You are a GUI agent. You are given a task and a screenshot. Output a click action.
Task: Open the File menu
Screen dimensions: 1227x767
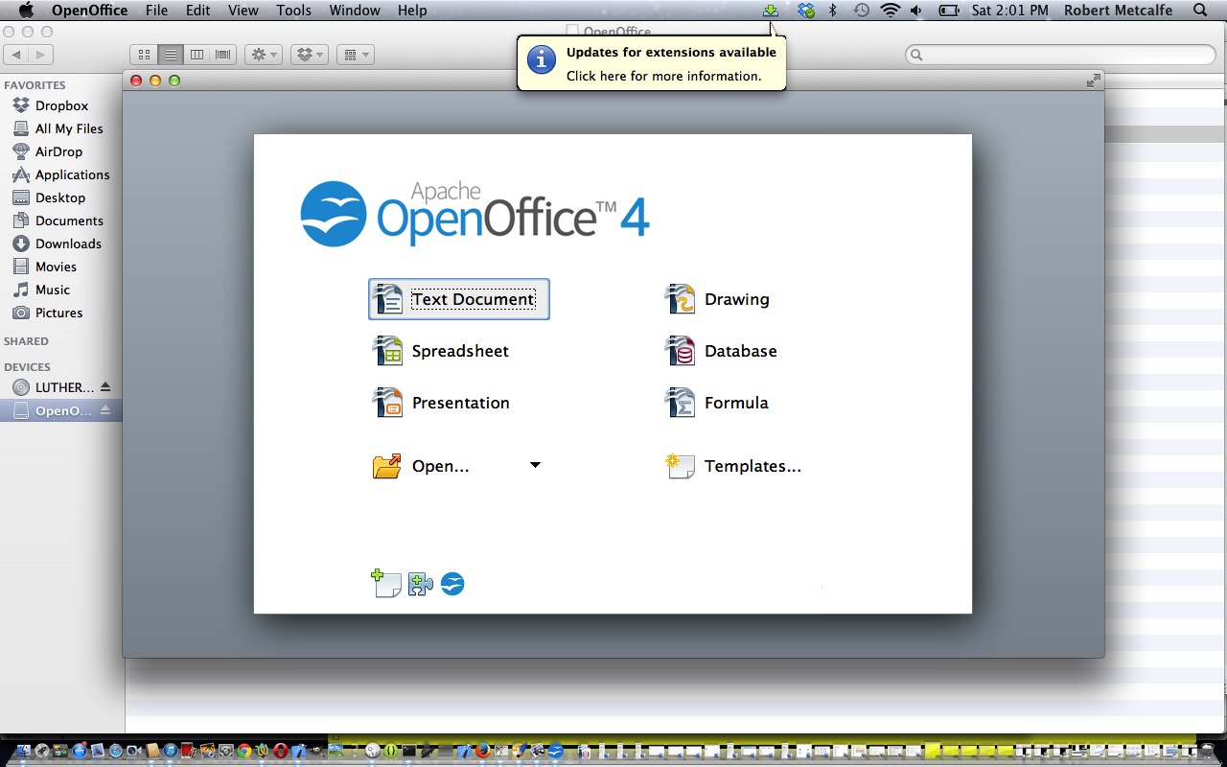click(156, 11)
